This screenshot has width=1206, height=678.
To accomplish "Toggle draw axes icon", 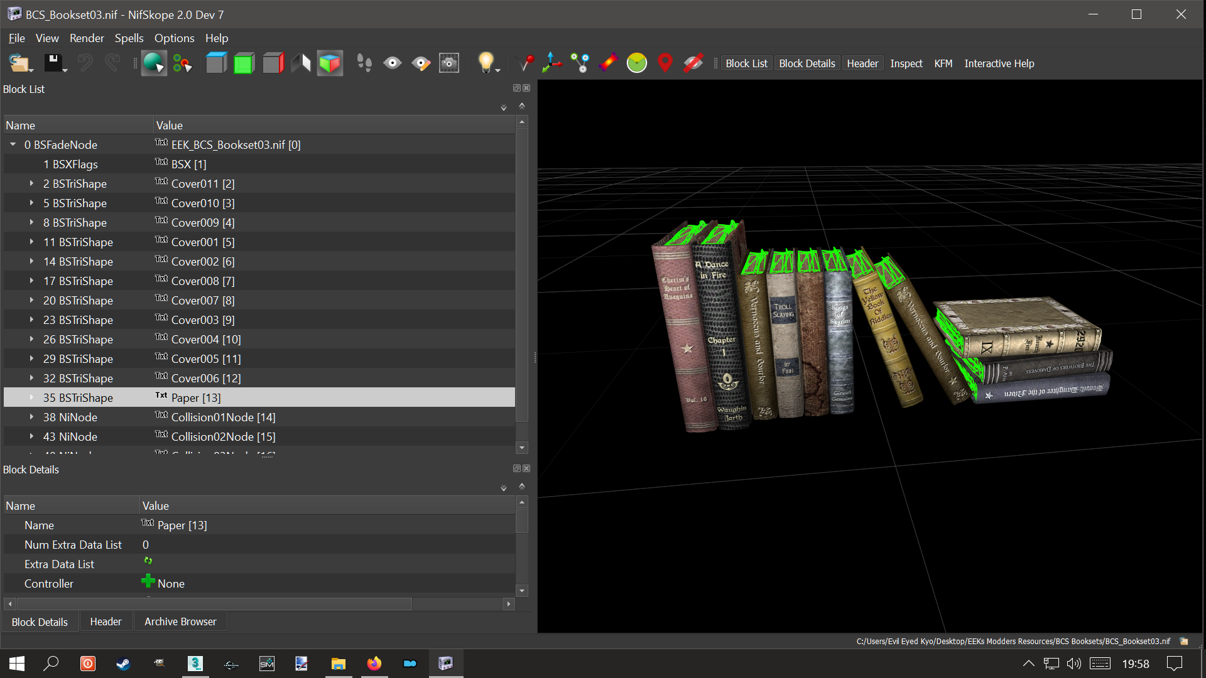I will [551, 63].
